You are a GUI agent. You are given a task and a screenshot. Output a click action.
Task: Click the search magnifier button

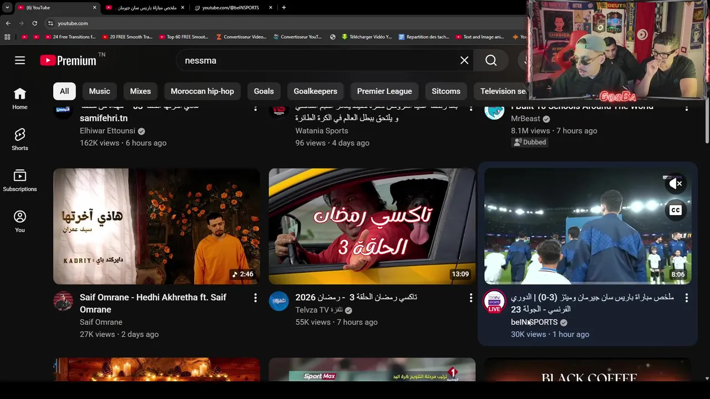coord(491,60)
